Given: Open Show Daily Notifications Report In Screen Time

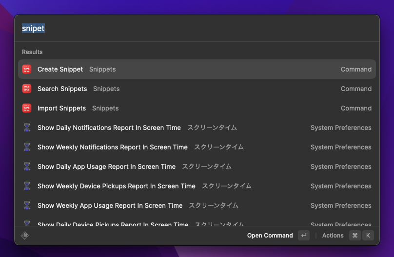Looking at the screenshot, I should click(x=109, y=128).
